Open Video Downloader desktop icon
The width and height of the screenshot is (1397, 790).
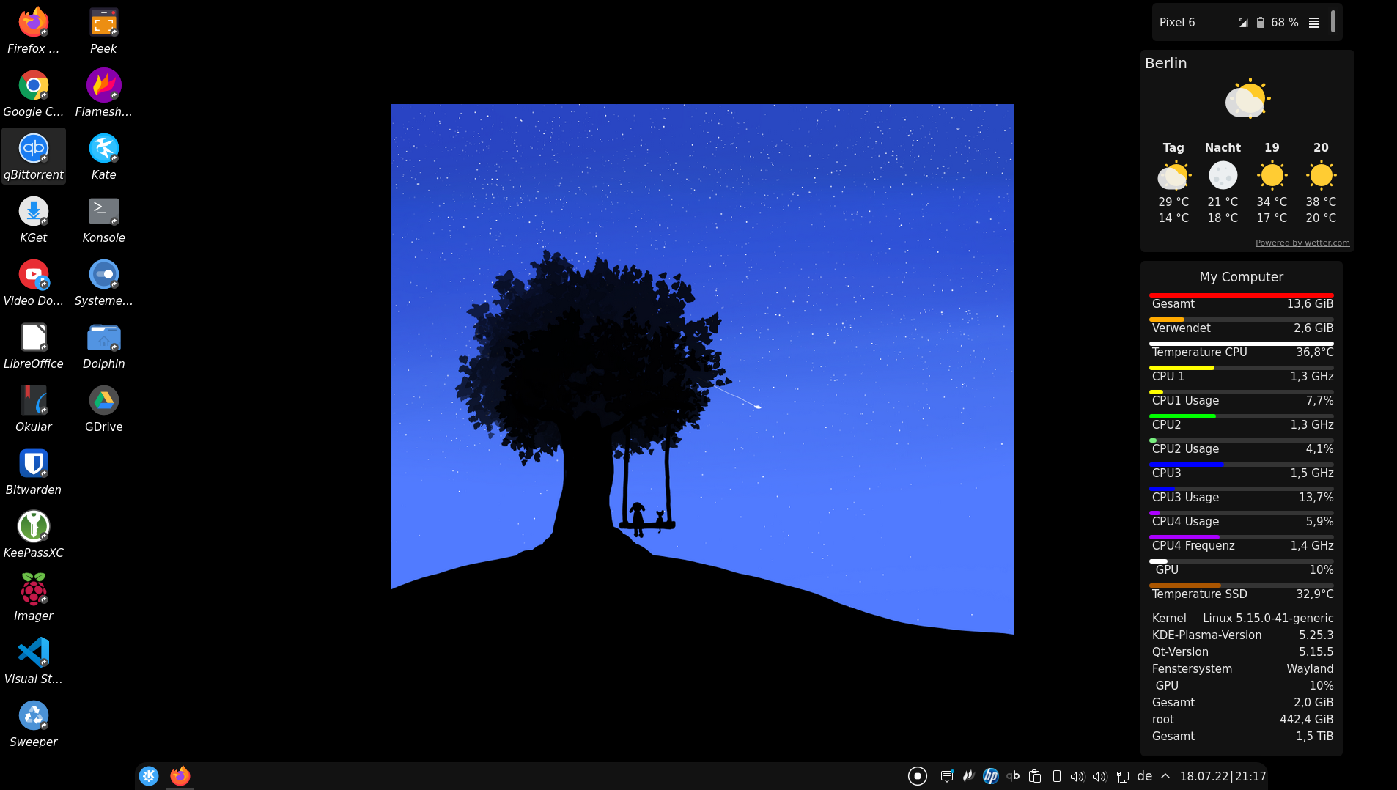point(33,283)
